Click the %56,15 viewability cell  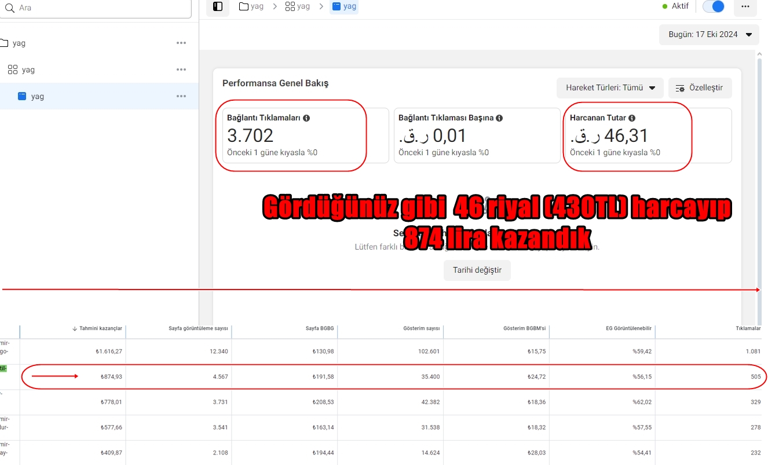pyautogui.click(x=642, y=377)
